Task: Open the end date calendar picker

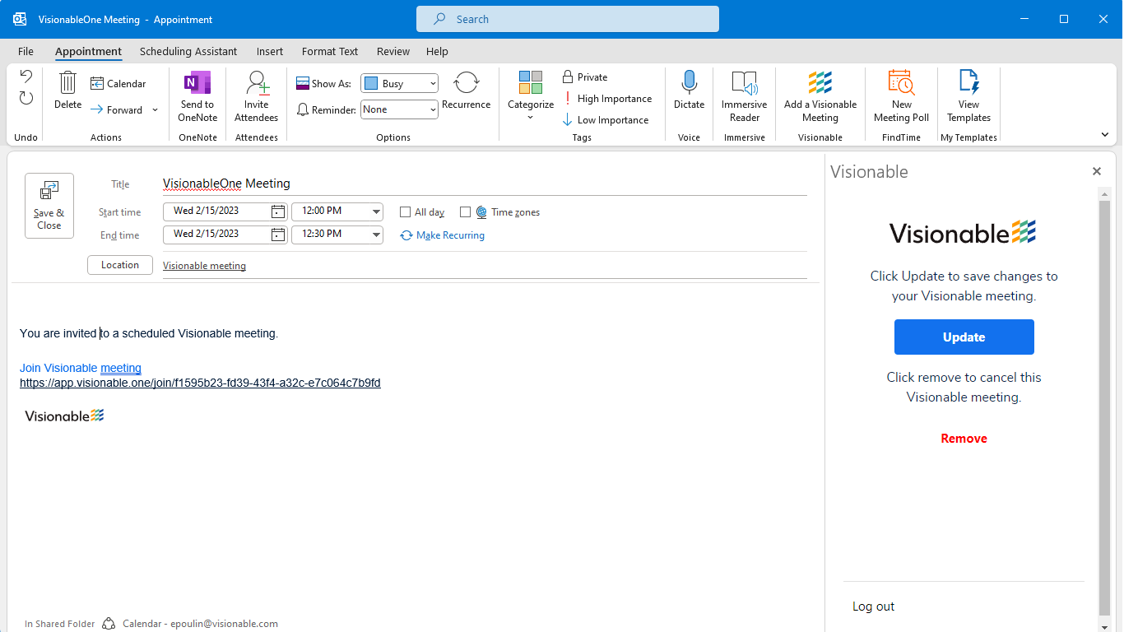Action: click(x=278, y=235)
